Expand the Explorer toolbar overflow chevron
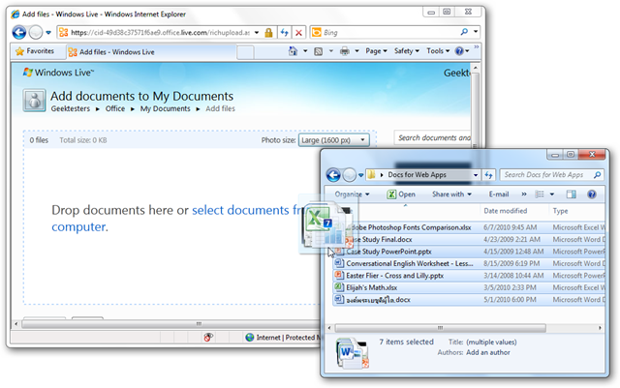Screen dimensions: 620x388 (524, 194)
